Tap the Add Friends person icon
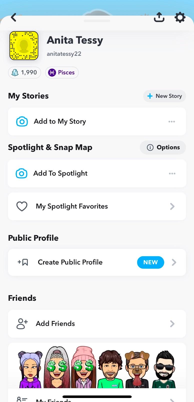 (x=22, y=324)
